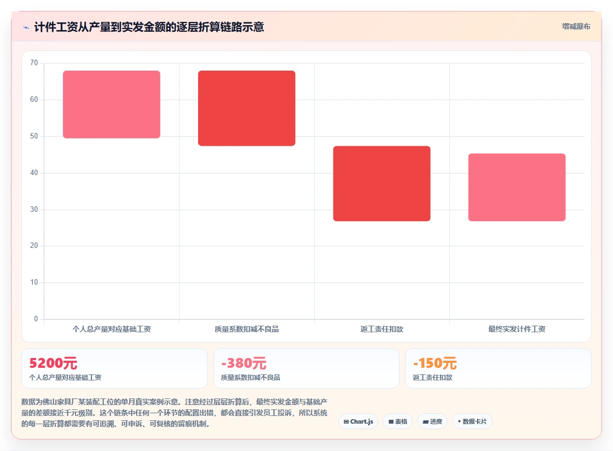Click the blue icon beside the chart title
613x451 pixels.
click(x=26, y=27)
